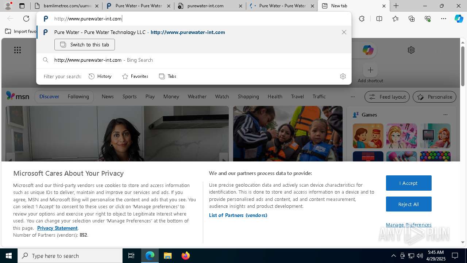
Task: Select the Bing Search suggestion
Action: pos(194,60)
